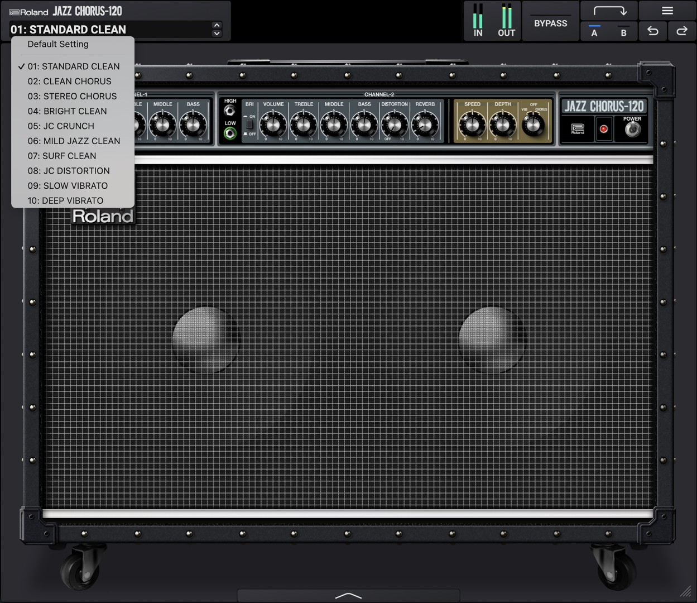Click the preset up/down stepper arrows
Viewport: 697px width, 603px height.
[x=217, y=29]
